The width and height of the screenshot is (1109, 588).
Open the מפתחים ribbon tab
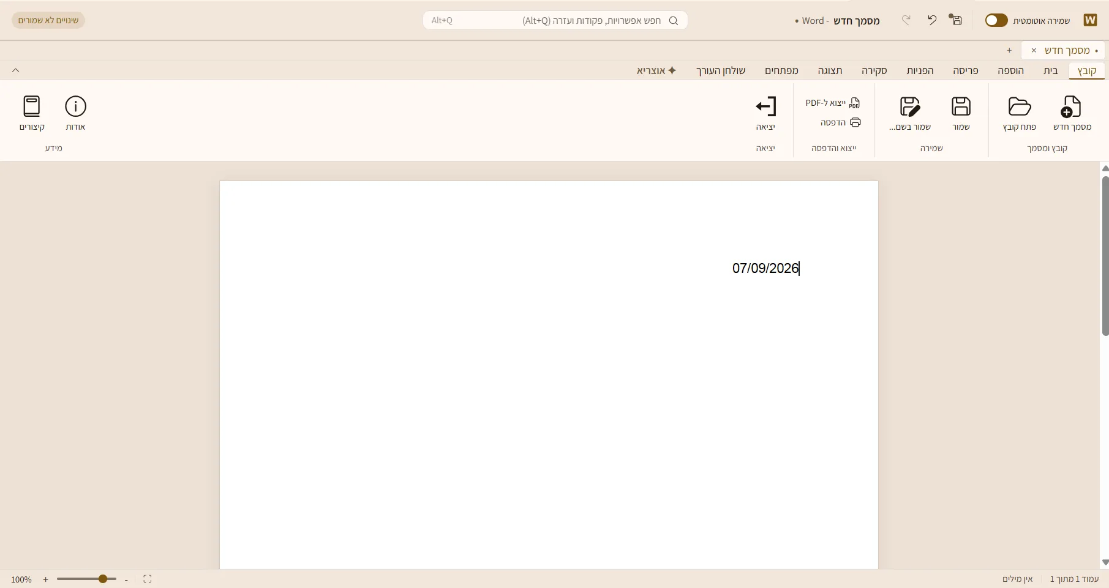coord(781,70)
